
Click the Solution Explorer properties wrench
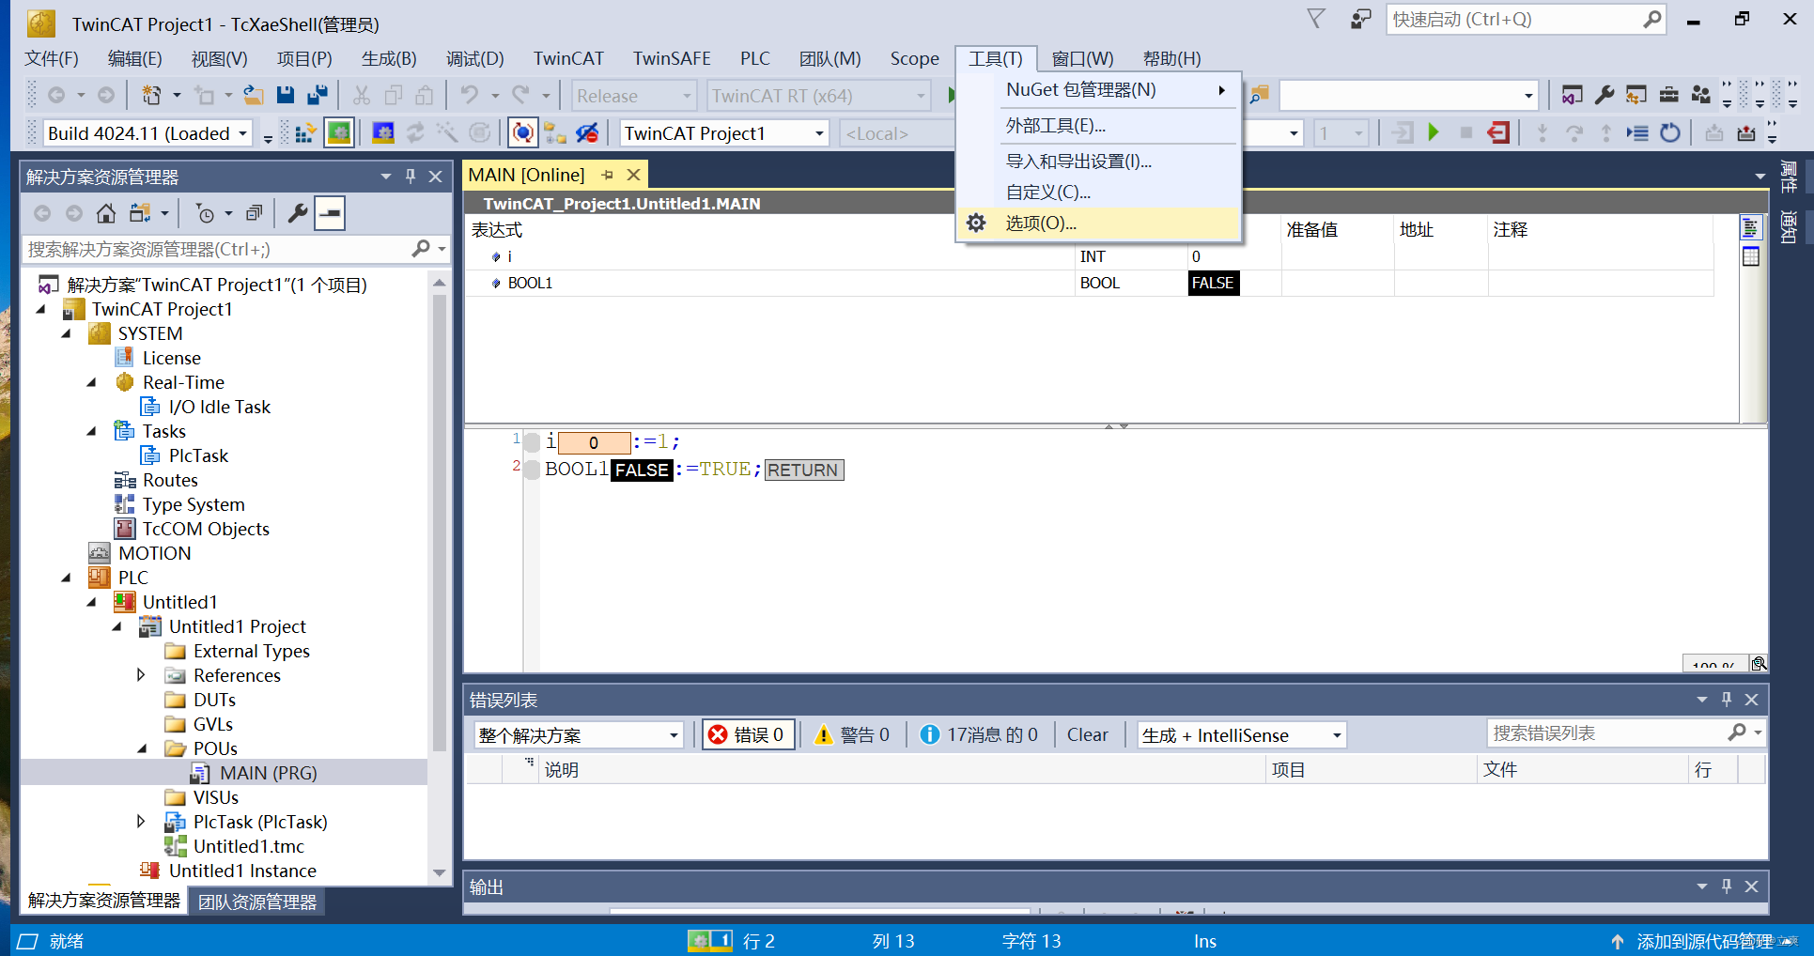(298, 213)
